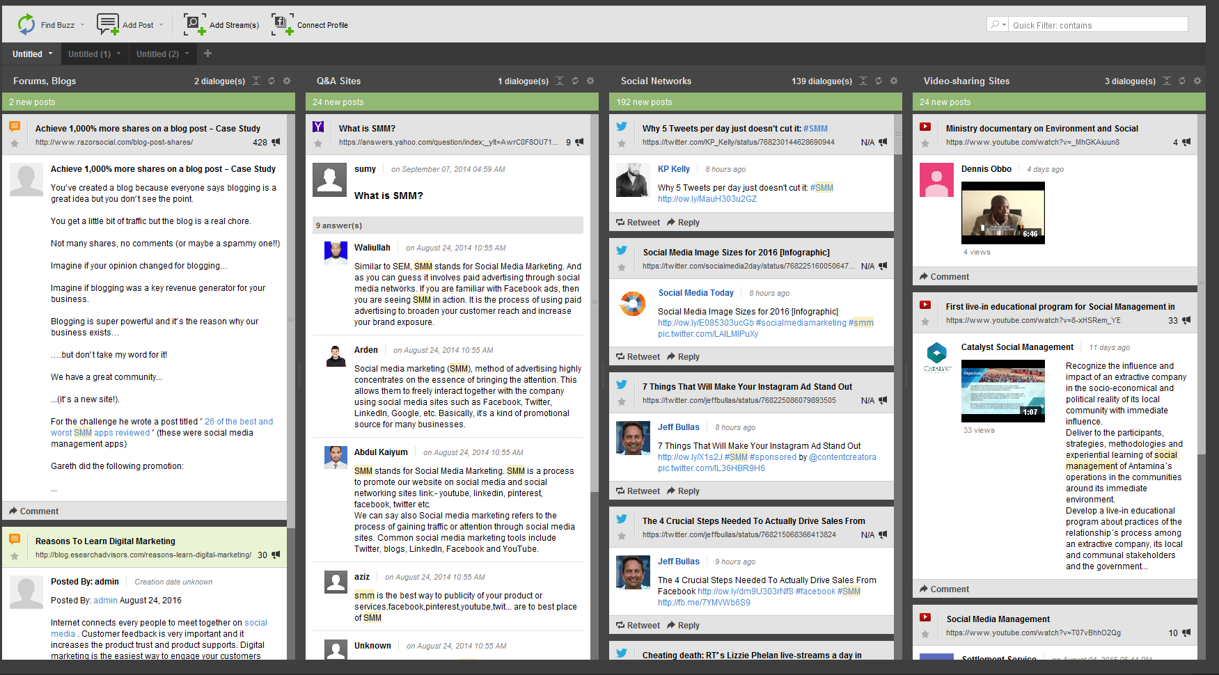1219x675 pixels.
Task: Star the Achieve 1,000% more shares post
Action: 15,143
